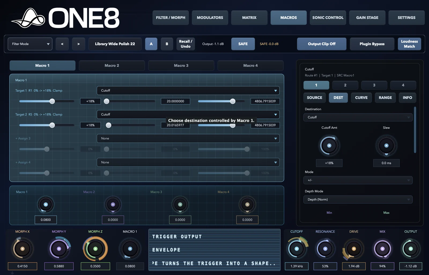Viewport: 429px width, 275px height.
Task: Switch to the Macro 4 tab
Action: click(250, 65)
